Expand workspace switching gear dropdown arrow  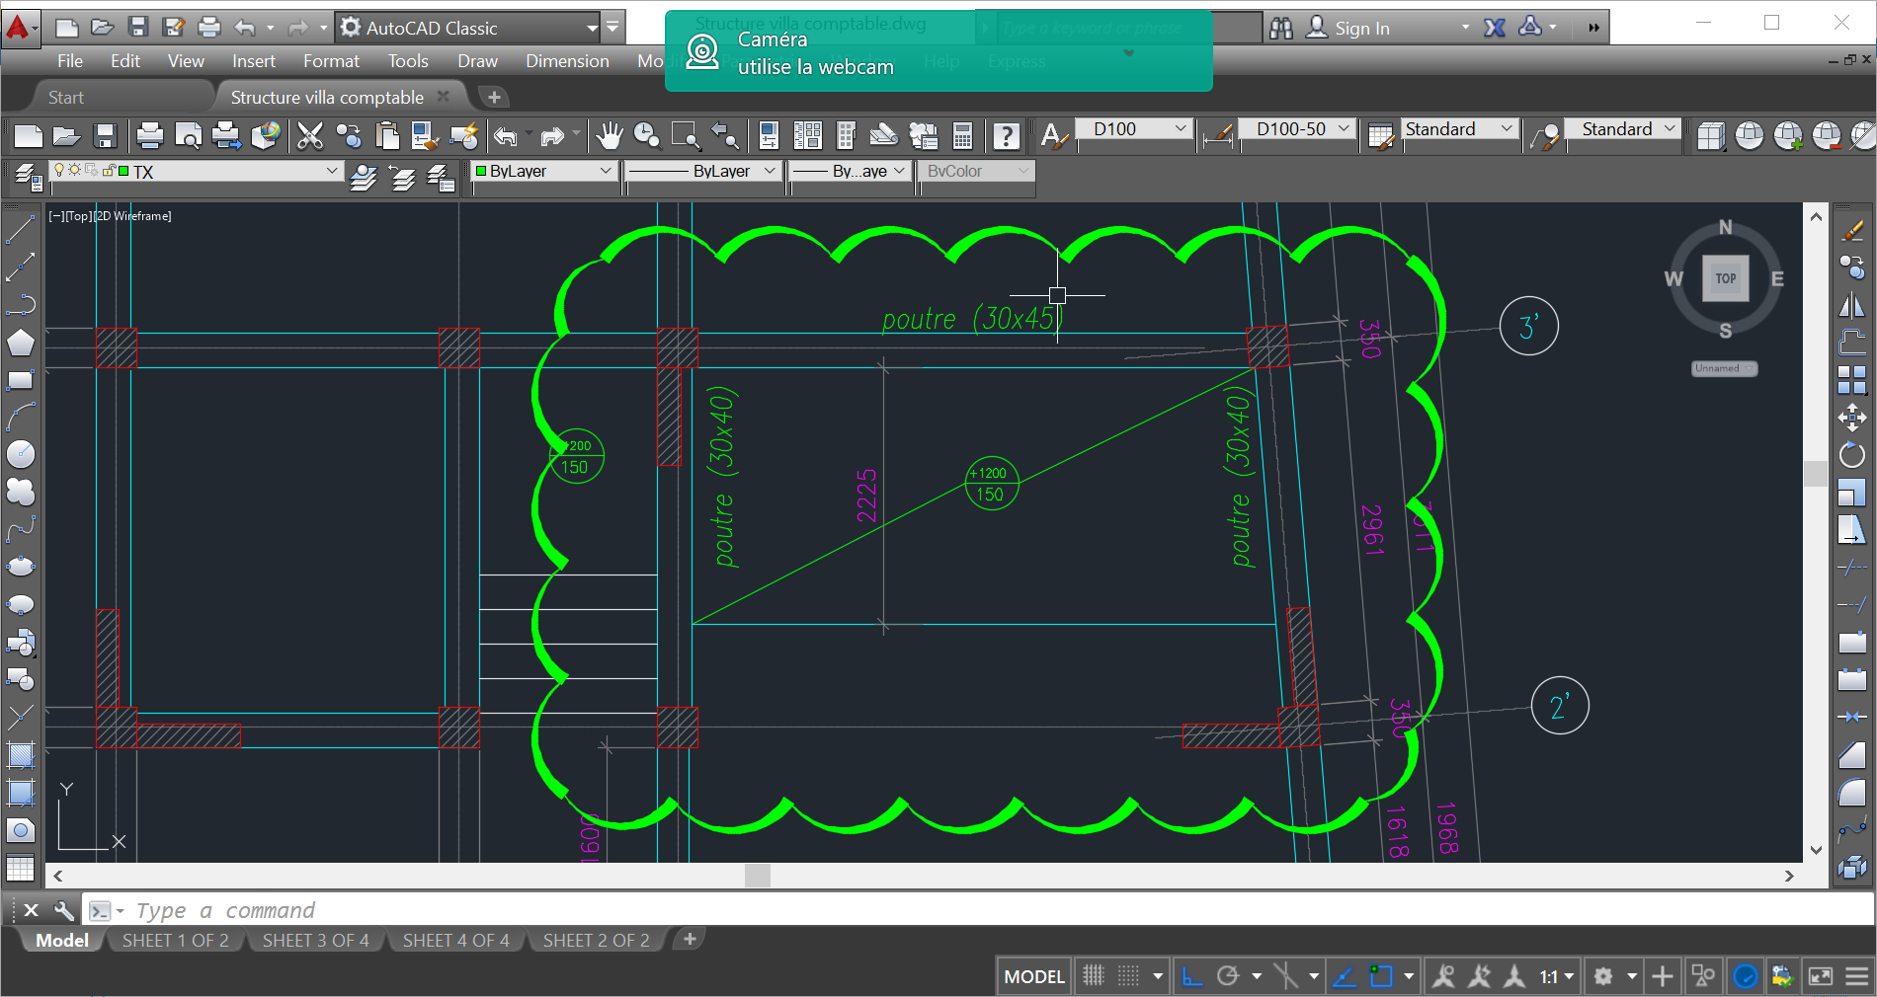click(x=1632, y=976)
